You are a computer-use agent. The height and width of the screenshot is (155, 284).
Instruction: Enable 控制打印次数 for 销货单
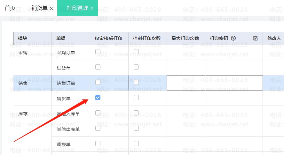pyautogui.click(x=136, y=98)
